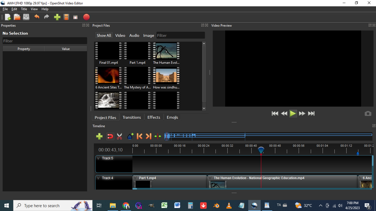This screenshot has width=376, height=211.
Task: Import files into the project
Action: (x=57, y=17)
